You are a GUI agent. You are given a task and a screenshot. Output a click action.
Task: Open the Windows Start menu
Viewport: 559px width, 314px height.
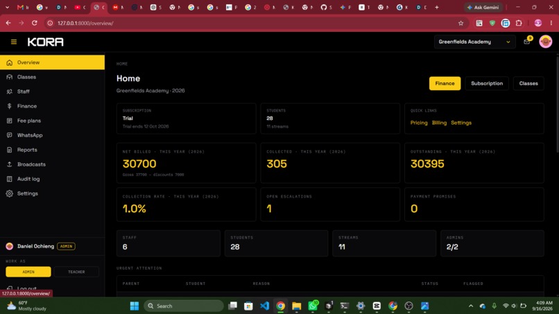(x=135, y=306)
